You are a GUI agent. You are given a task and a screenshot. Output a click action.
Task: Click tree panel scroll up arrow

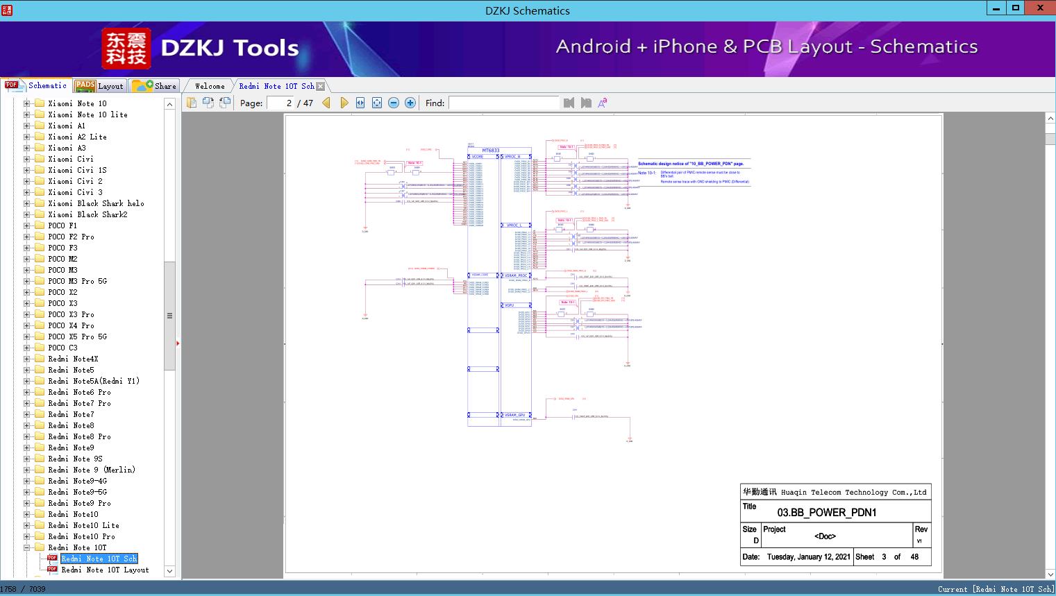tap(169, 104)
